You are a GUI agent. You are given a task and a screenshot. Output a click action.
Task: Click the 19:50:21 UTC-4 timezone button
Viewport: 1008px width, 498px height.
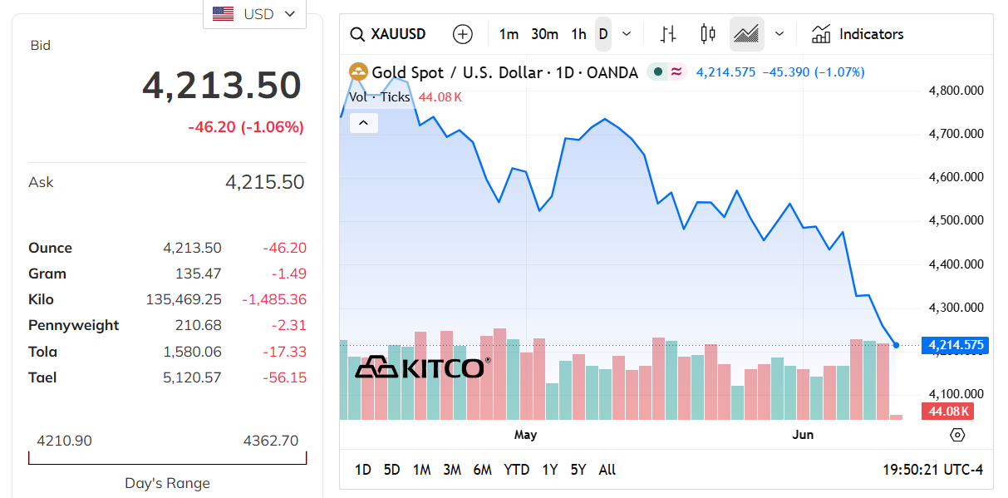[x=932, y=470]
